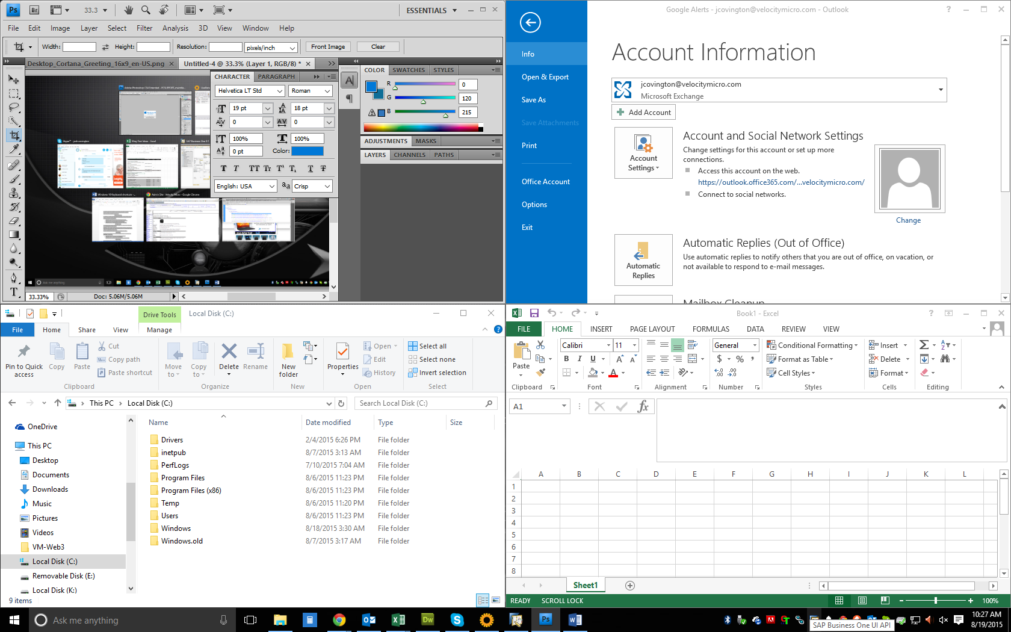Click the Save icon in Excel quick access
1011x632 pixels.
(x=534, y=313)
